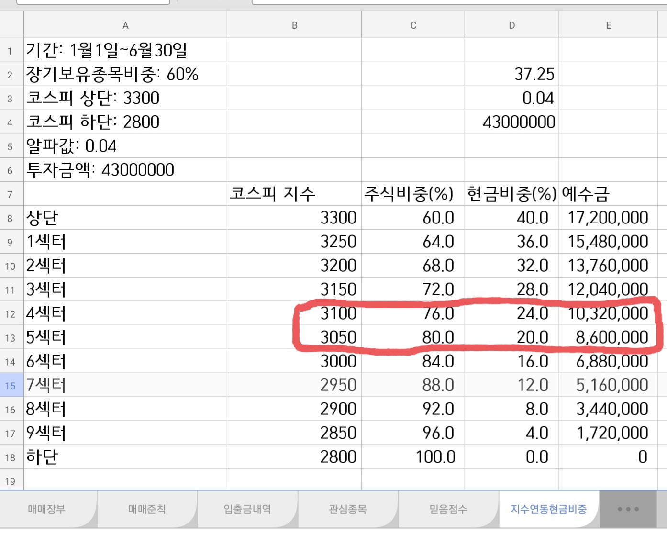667x534 pixels.
Task: Open more sheets with the three-dot button
Action: point(628,509)
